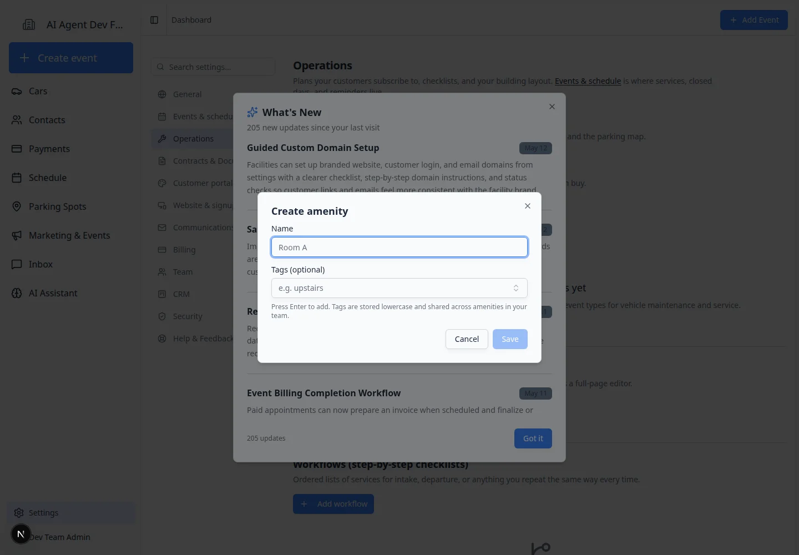Open Parking Spots in the sidebar
This screenshot has width=799, height=555.
tap(71, 206)
